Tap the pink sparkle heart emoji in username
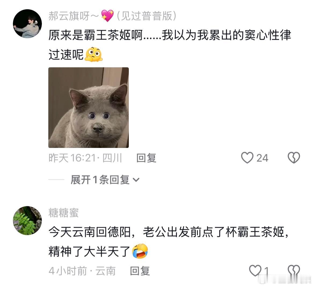Image resolution: width=314 pixels, height=287 pixels. click(x=107, y=16)
